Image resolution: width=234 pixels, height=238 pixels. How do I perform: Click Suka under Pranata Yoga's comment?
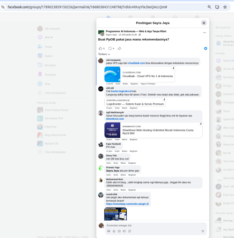(x=116, y=175)
